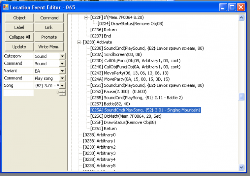Viewport: 250px width, 176px height.
Task: Open the Variant dropdown showing EA
Action: tap(62, 71)
